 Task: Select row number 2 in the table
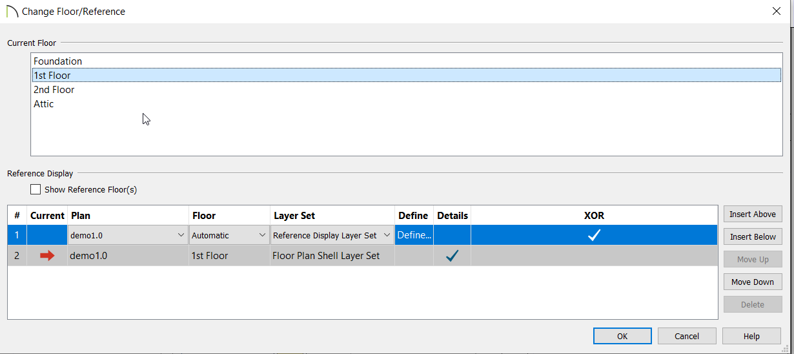click(x=17, y=256)
